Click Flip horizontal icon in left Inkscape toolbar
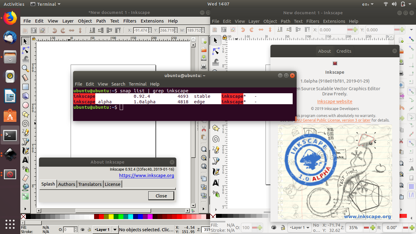 72,30
